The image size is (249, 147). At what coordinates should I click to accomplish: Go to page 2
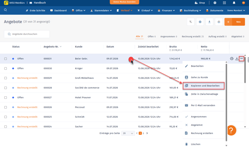[x=143, y=133]
